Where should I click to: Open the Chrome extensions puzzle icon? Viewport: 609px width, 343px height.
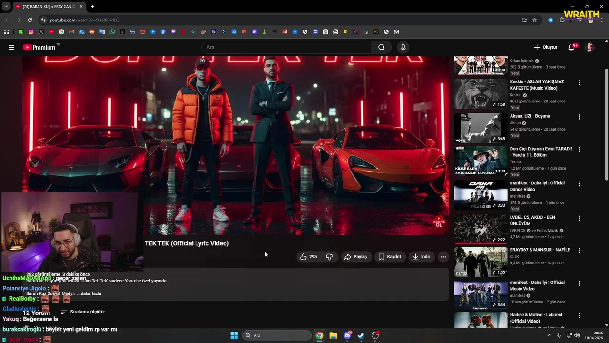click(562, 20)
